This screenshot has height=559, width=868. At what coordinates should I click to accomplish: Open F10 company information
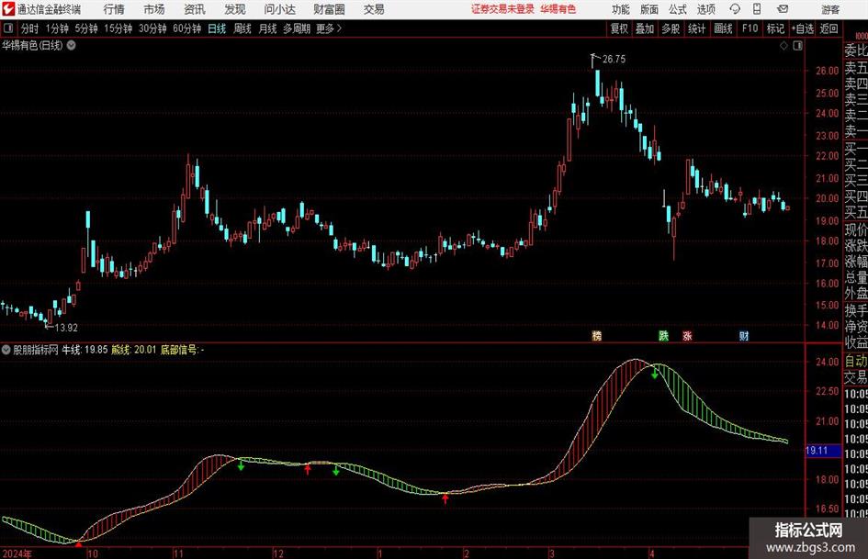tap(750, 28)
